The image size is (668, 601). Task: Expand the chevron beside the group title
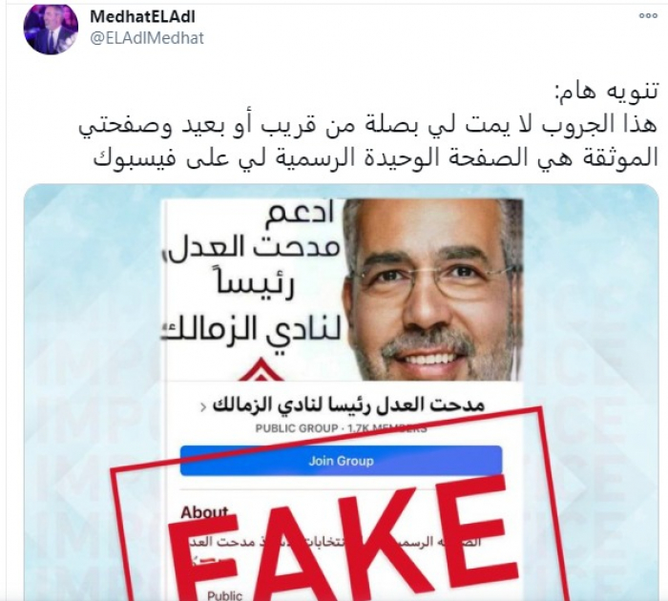203,407
